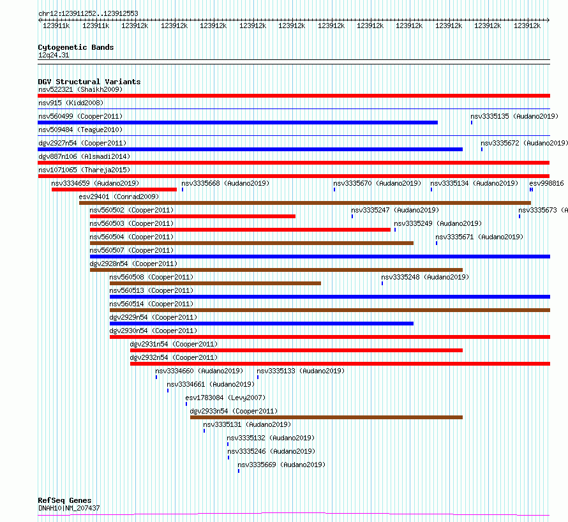
Task: Click the nsv1071065 (Thareja2015) label
Action: click(x=84, y=170)
